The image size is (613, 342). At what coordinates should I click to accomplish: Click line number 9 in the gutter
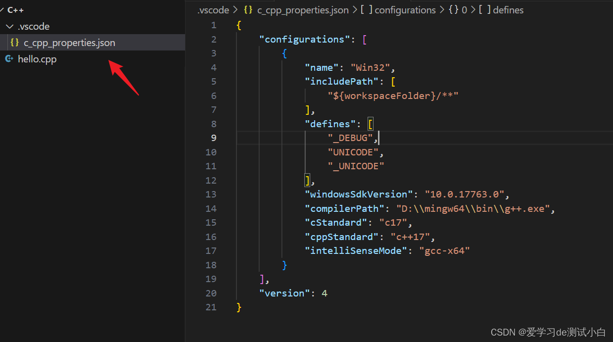(213, 138)
